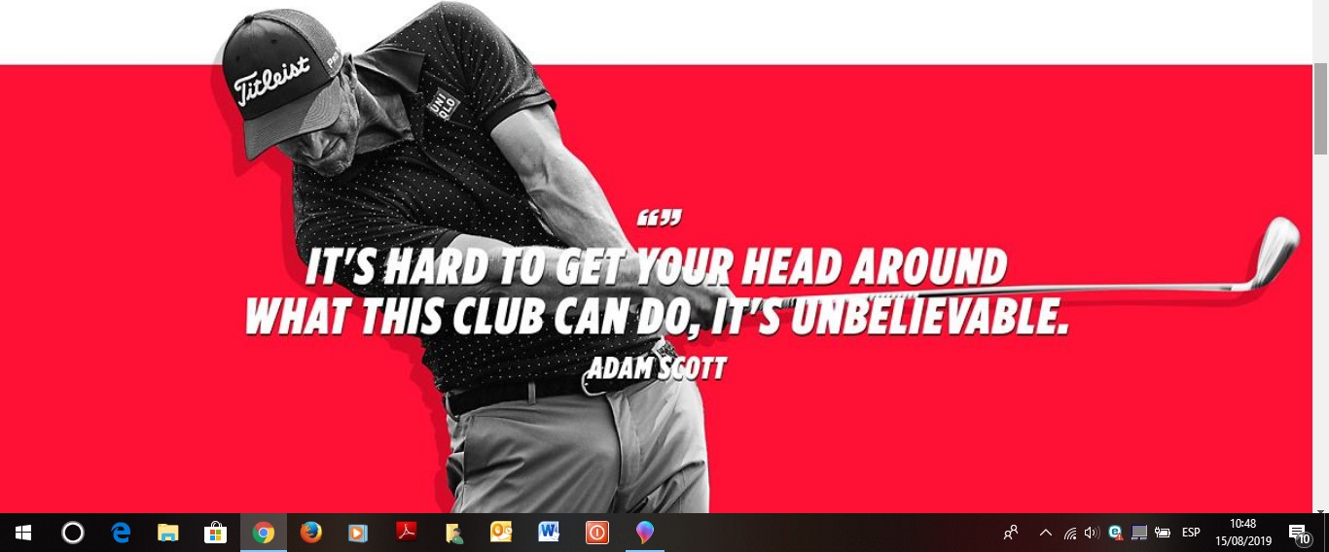The image size is (1329, 552).
Task: Open the Windows Start menu
Action: pyautogui.click(x=23, y=533)
